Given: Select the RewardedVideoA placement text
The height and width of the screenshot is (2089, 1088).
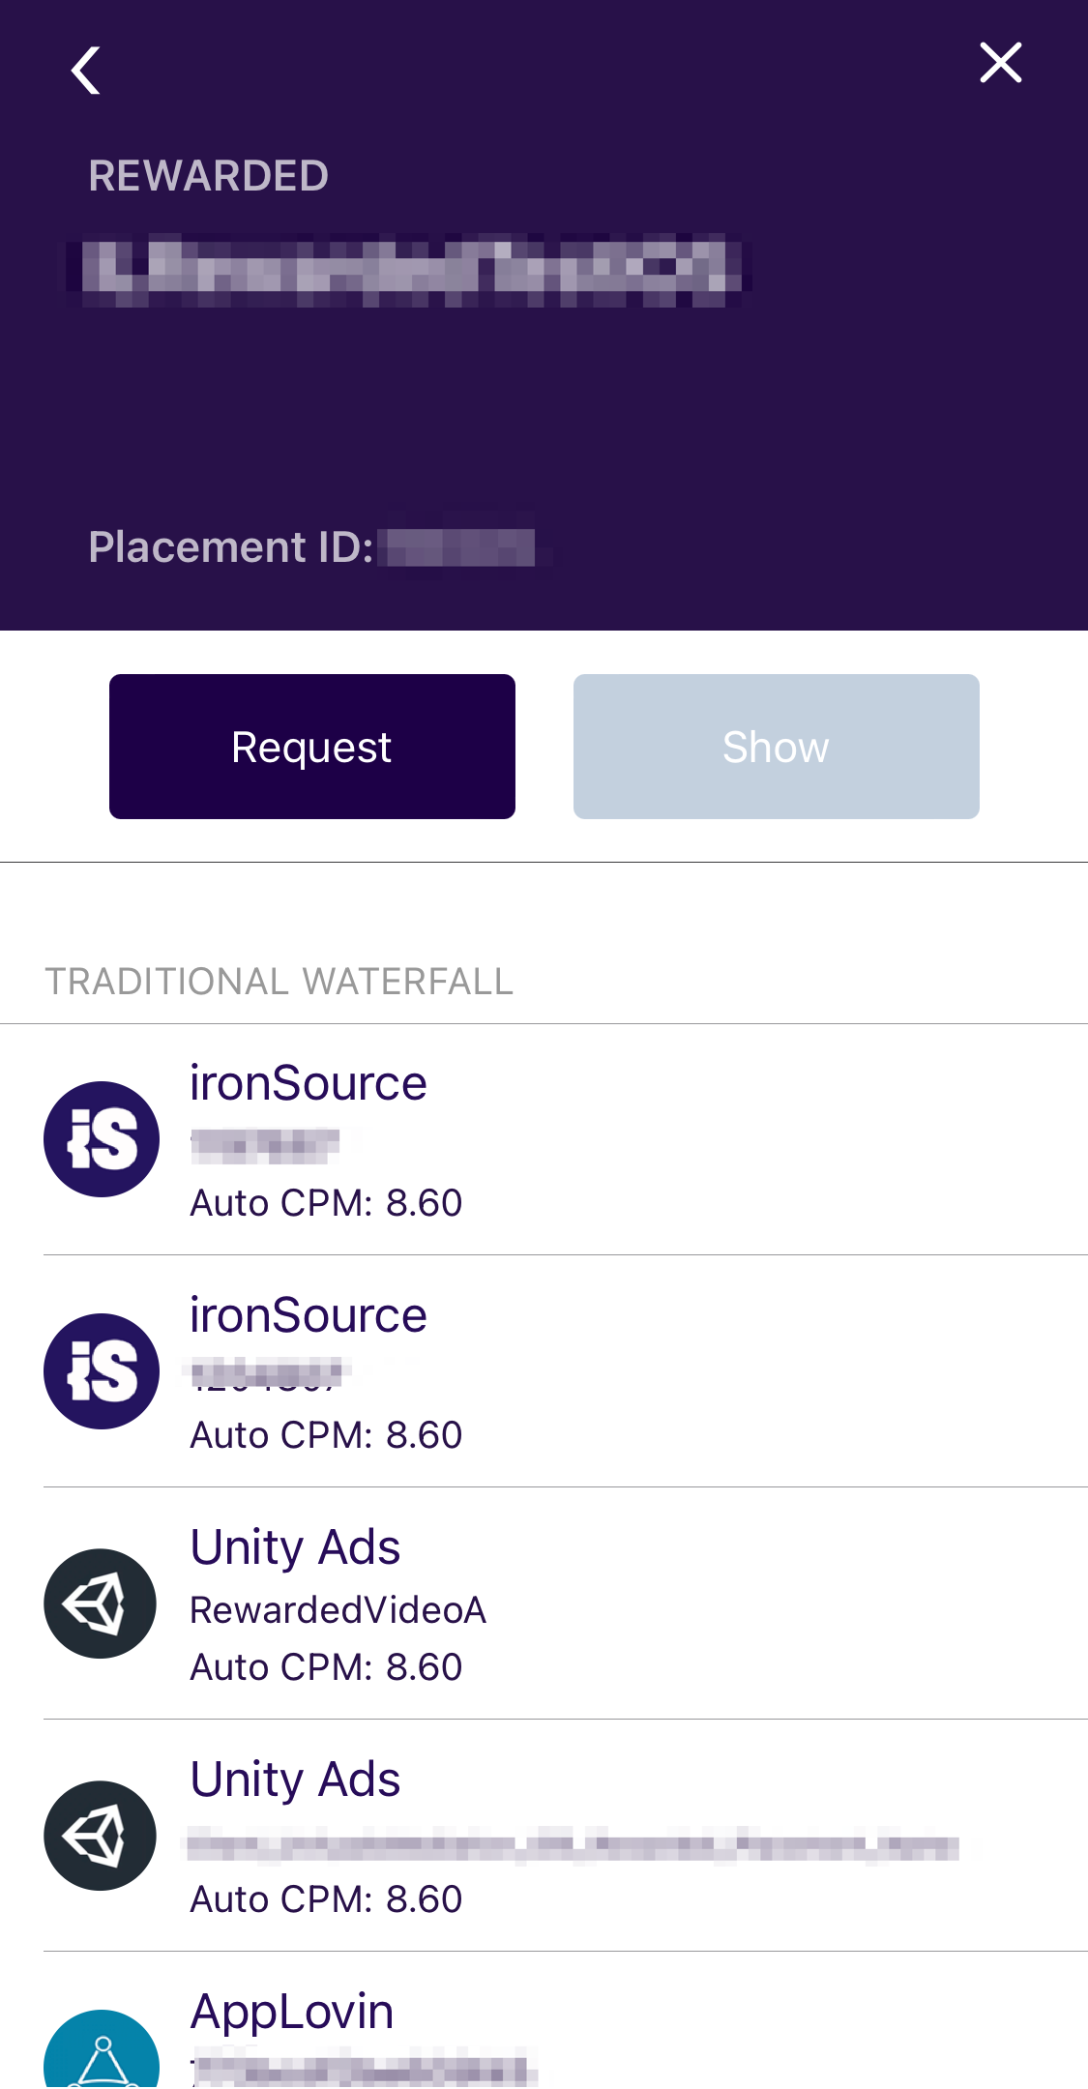Looking at the screenshot, I should 338,1610.
